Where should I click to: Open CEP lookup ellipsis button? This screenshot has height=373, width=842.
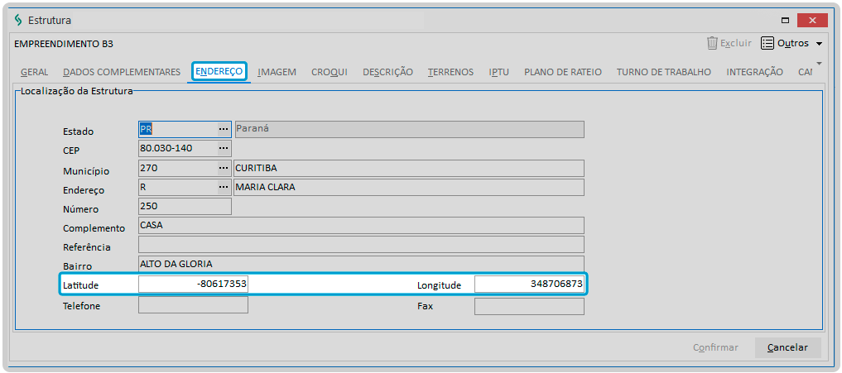coord(224,148)
